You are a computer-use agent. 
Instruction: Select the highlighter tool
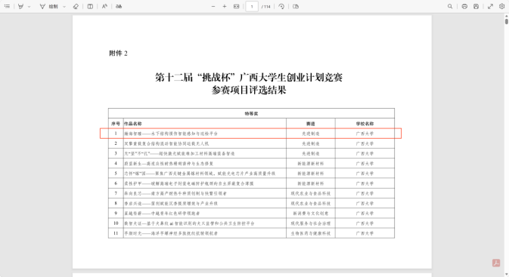point(20,6)
